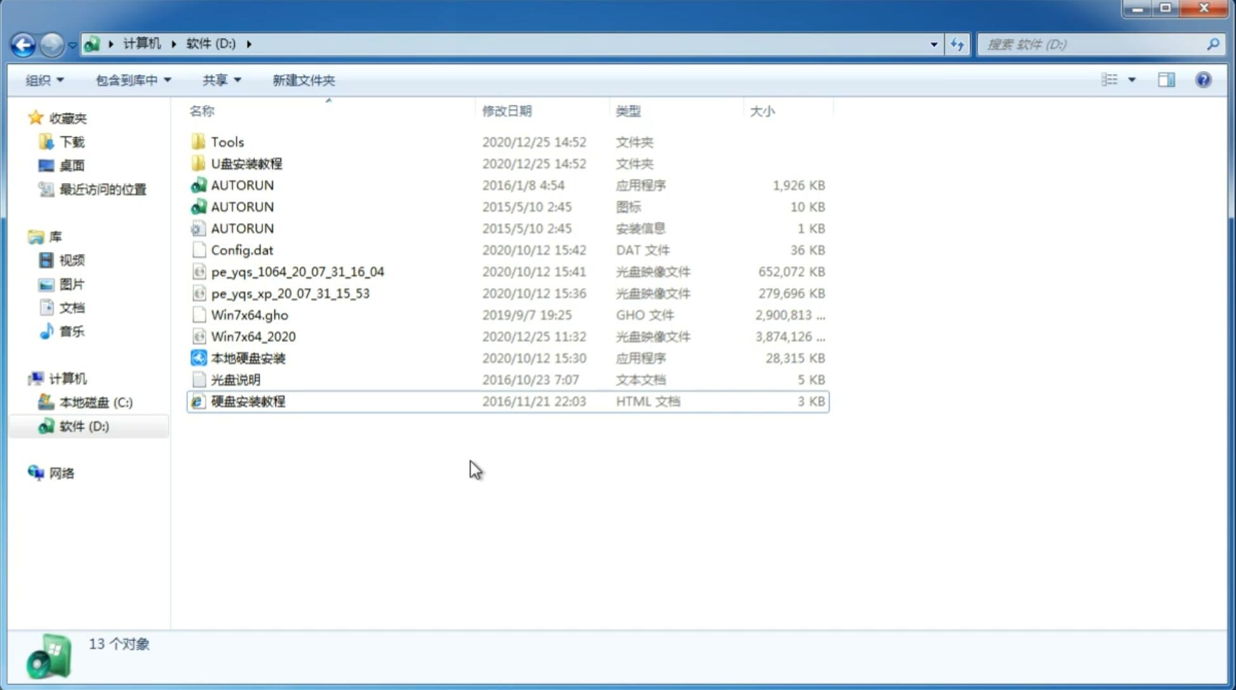Launch 本地硬盘安装 application
This screenshot has width=1236, height=690.
248,357
